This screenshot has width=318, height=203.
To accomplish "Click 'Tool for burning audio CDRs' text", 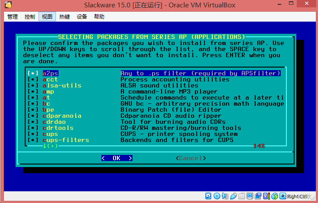I will [173, 122].
